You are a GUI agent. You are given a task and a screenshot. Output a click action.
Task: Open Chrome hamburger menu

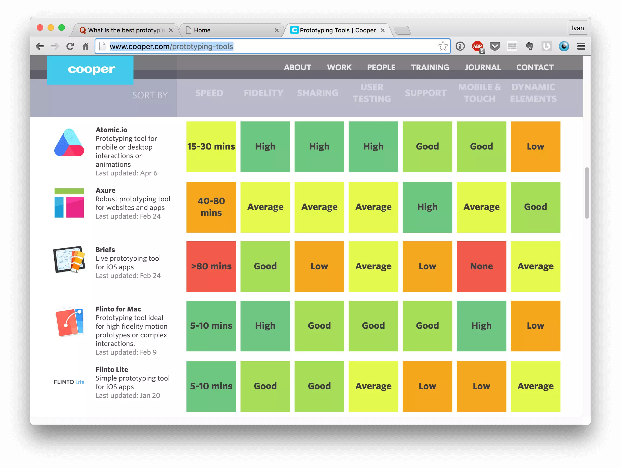click(x=581, y=46)
